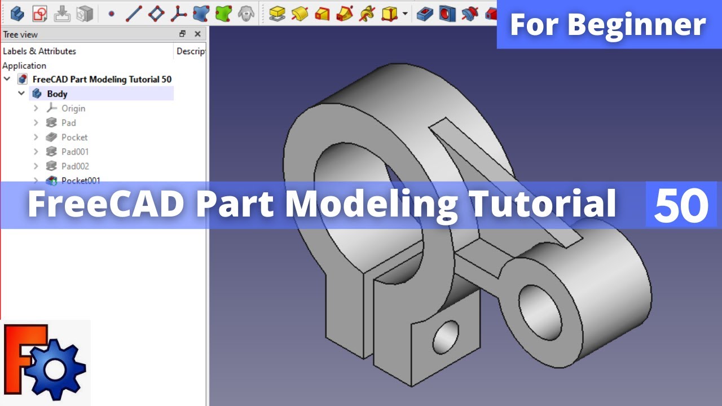Screen dimensions: 722x406
Task: Close the Tree view panel
Action: pyautogui.click(x=197, y=34)
